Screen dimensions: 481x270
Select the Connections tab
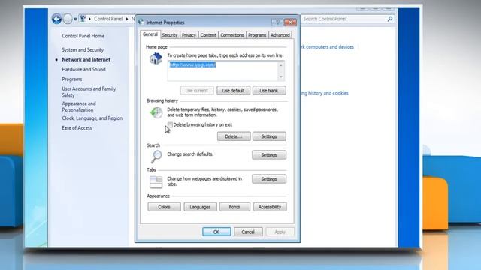[232, 35]
